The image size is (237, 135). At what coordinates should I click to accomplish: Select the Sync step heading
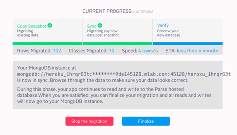(x=92, y=26)
